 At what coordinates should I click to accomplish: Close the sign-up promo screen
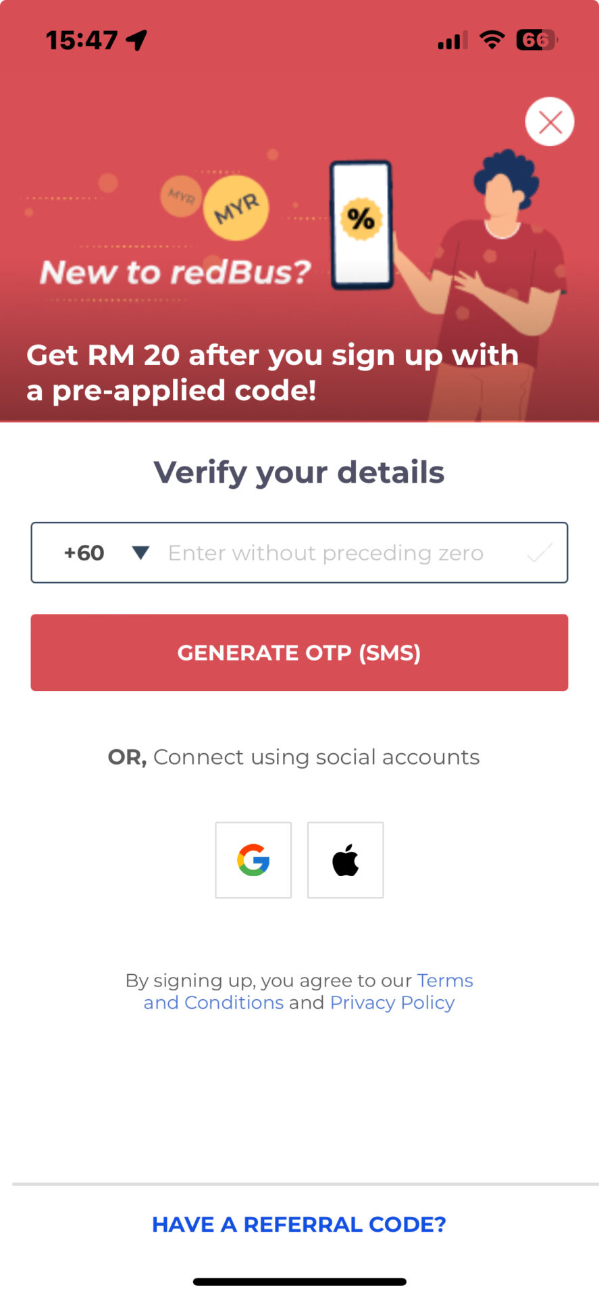[x=550, y=122]
